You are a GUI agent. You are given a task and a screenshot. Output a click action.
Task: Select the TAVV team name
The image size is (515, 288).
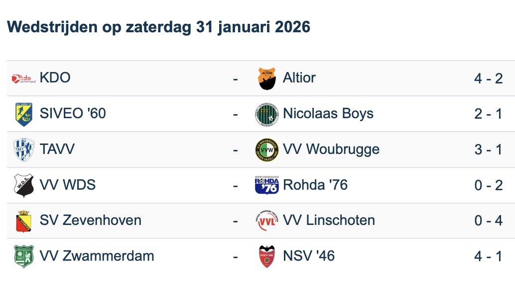pyautogui.click(x=57, y=149)
